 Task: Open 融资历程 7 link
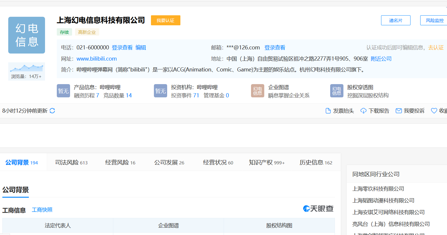(x=87, y=96)
